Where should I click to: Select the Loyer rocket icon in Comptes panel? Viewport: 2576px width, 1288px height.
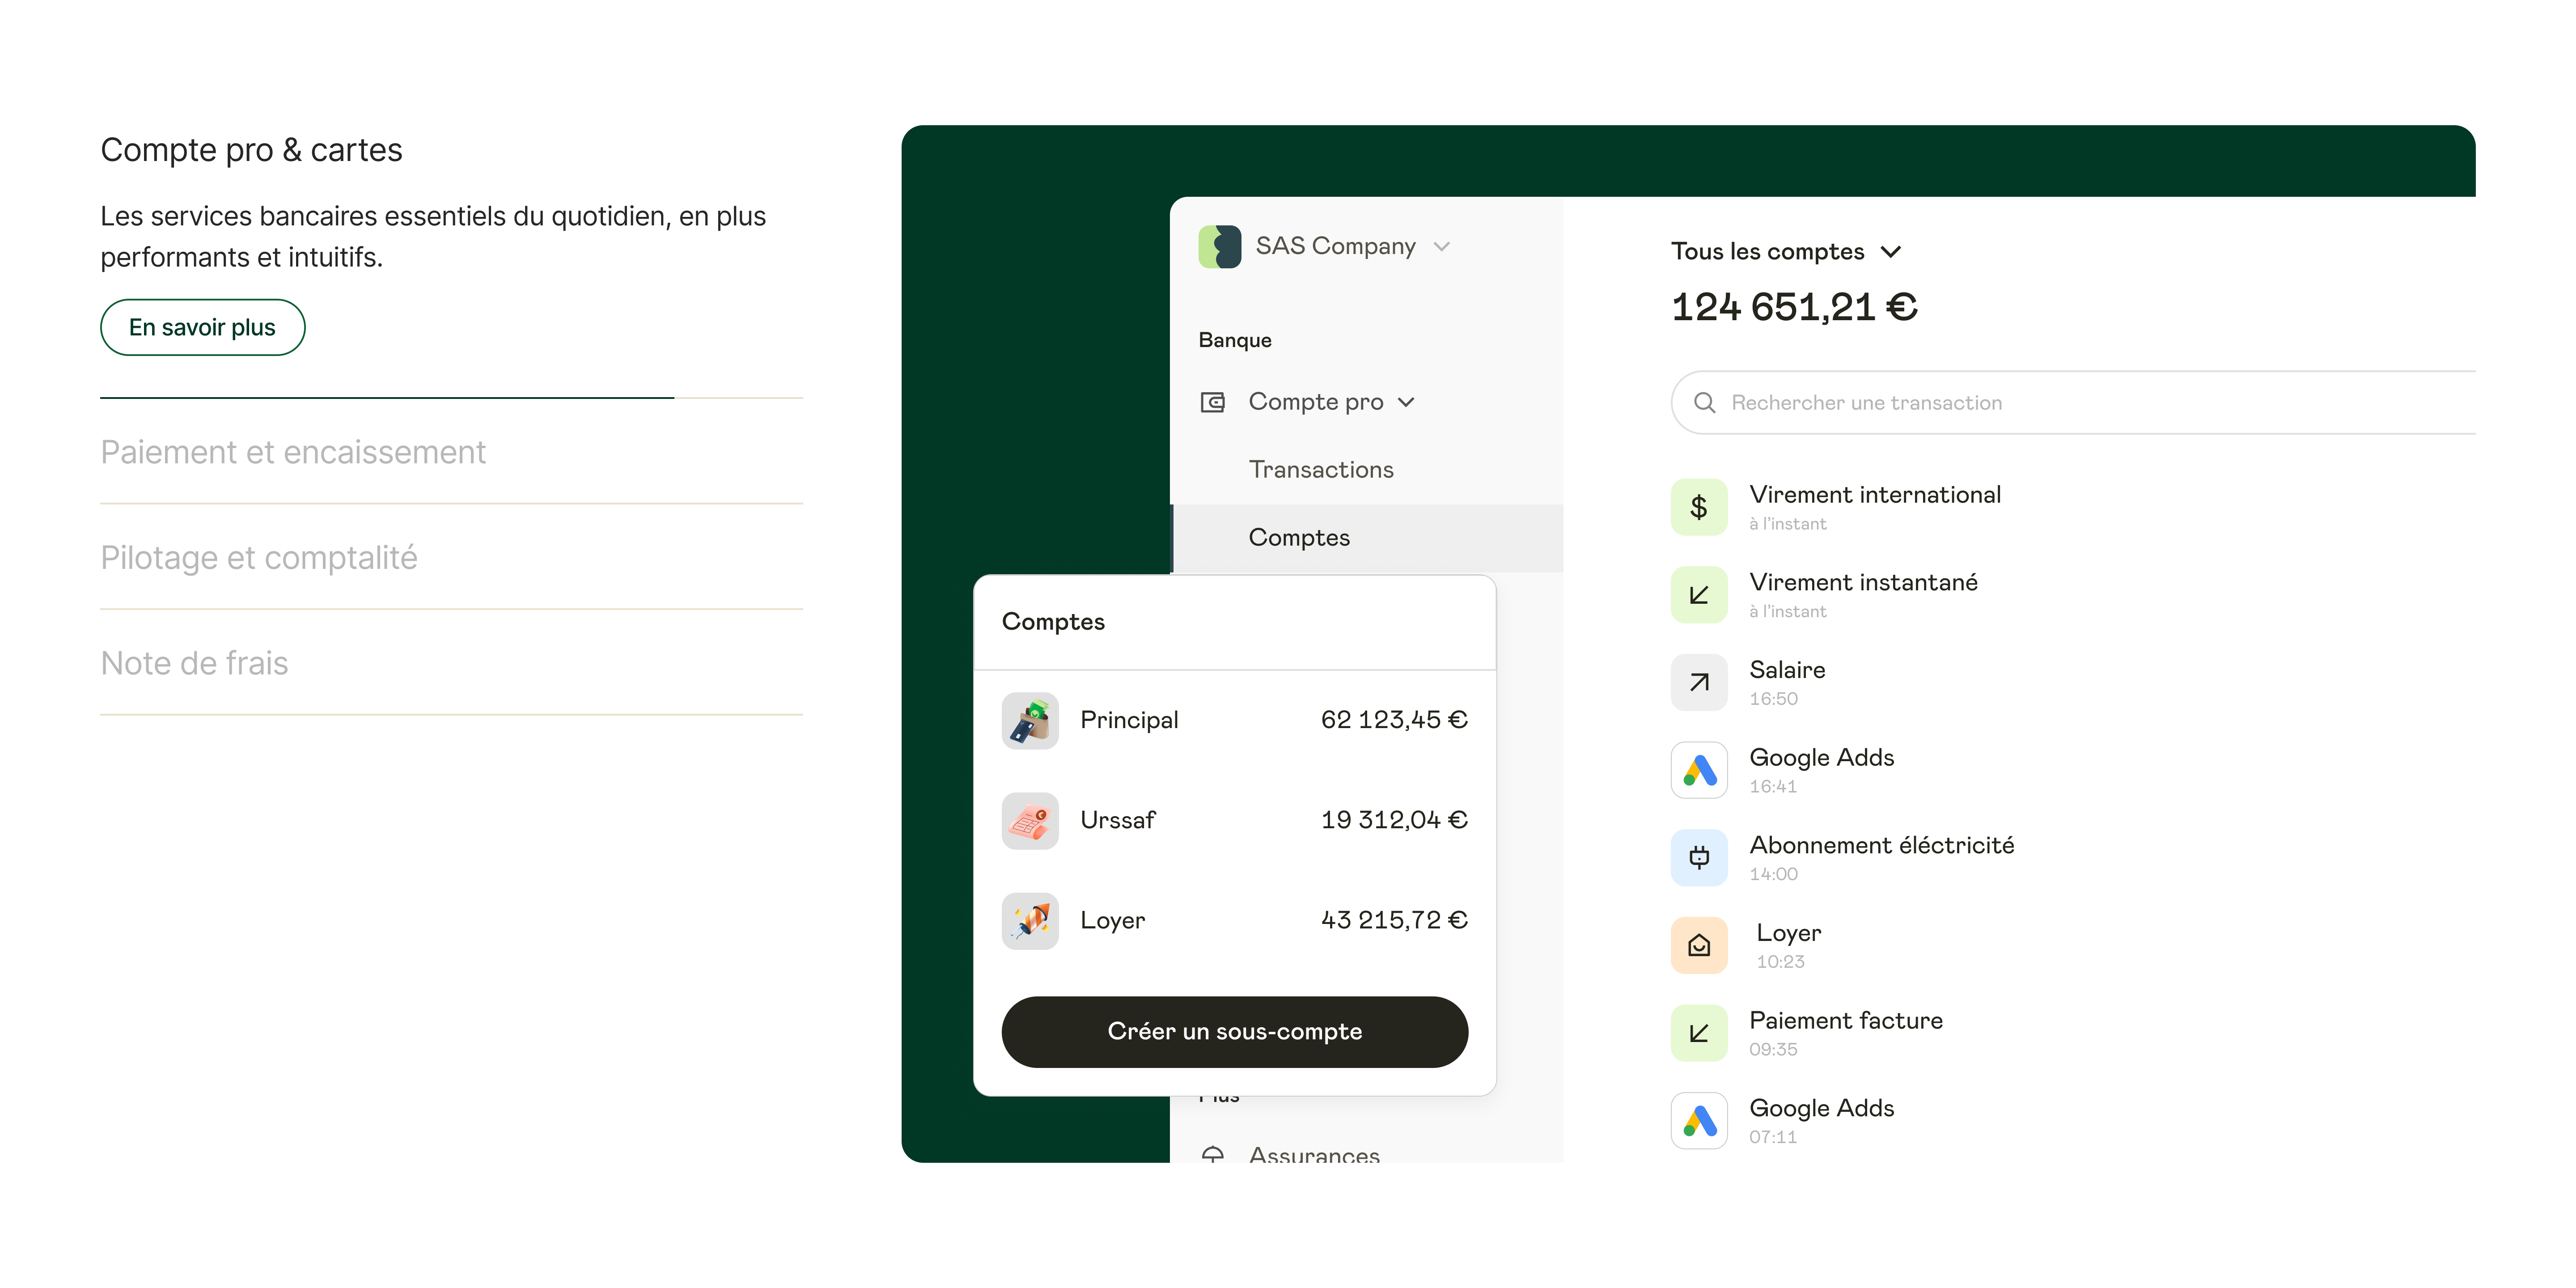[1029, 921]
